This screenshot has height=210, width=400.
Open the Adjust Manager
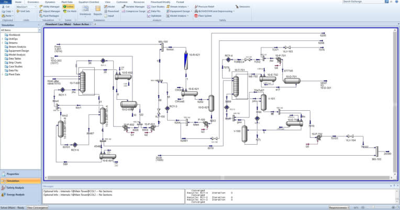pos(50,11)
